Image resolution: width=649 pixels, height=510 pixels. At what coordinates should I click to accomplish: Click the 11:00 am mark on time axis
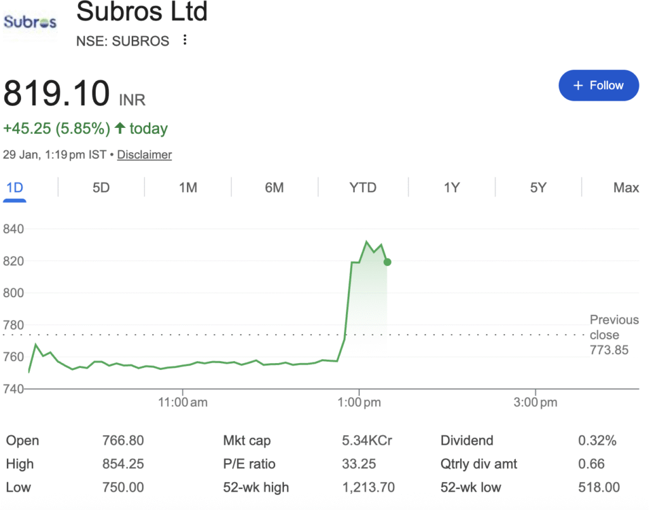click(x=181, y=402)
